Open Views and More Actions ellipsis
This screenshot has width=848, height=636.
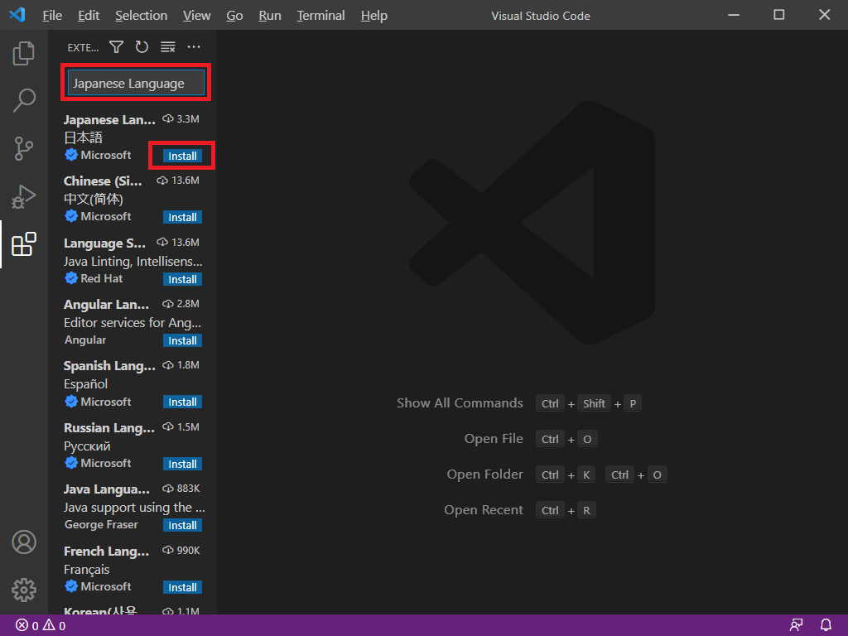pos(194,47)
